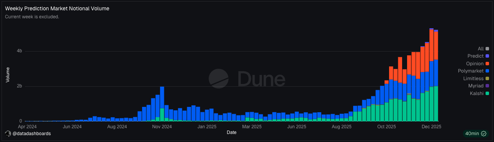The height and width of the screenshot is (142, 494).
Task: Click the chart title Weekly Prediction Market Notional Volume
Action: click(x=57, y=9)
